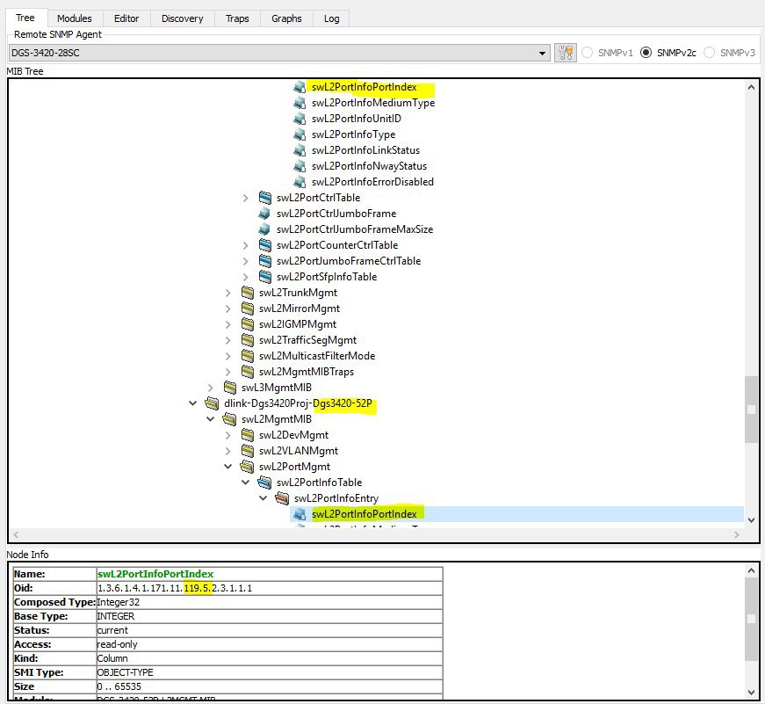765x704 pixels.
Task: Click the swL2PortSfpInfoTable table icon
Action: pyautogui.click(x=265, y=277)
